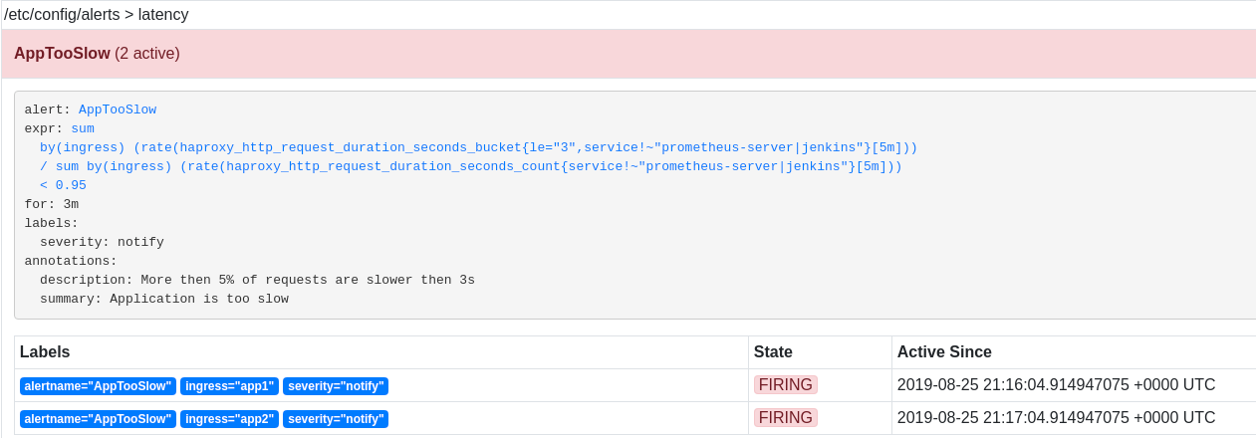Click the FIRING state badge for app2

pyautogui.click(x=786, y=418)
